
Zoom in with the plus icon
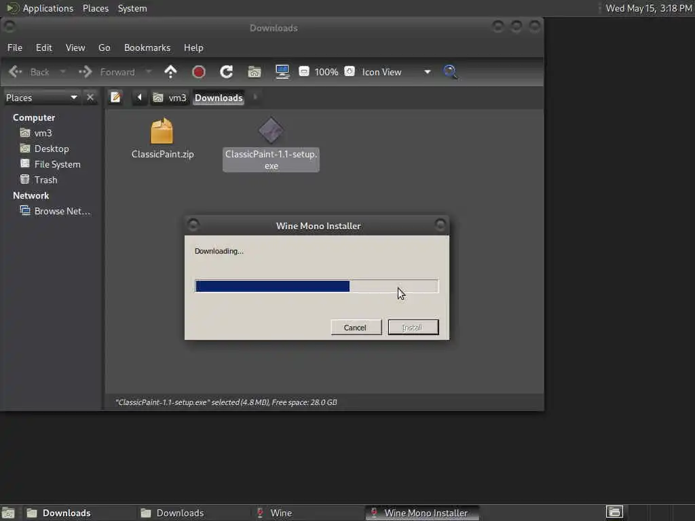[x=350, y=71]
